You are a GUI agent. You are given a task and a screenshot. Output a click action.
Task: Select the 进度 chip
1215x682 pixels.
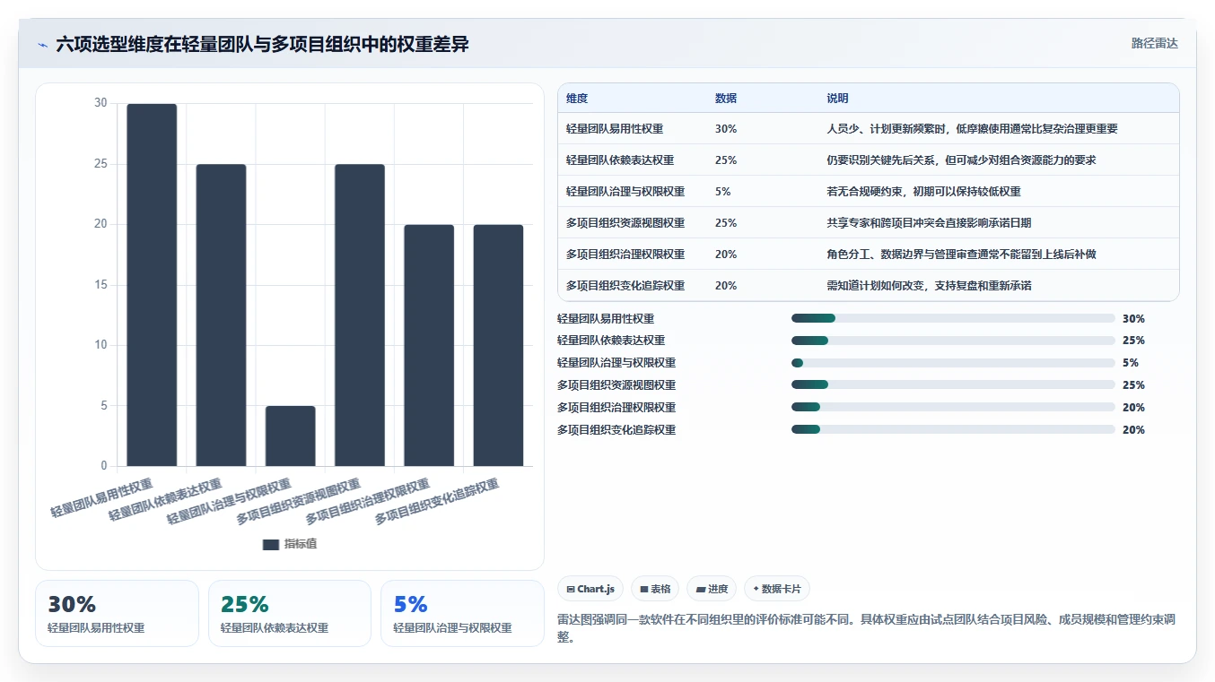(x=712, y=589)
